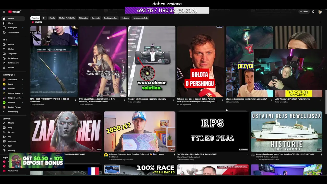This screenshot has width=327, height=184.
Task: Open League of Legends channel subscription
Action: [x=13, y=98]
